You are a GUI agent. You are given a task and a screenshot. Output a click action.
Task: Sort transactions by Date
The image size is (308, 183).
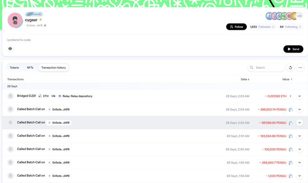pyautogui.click(x=245, y=80)
